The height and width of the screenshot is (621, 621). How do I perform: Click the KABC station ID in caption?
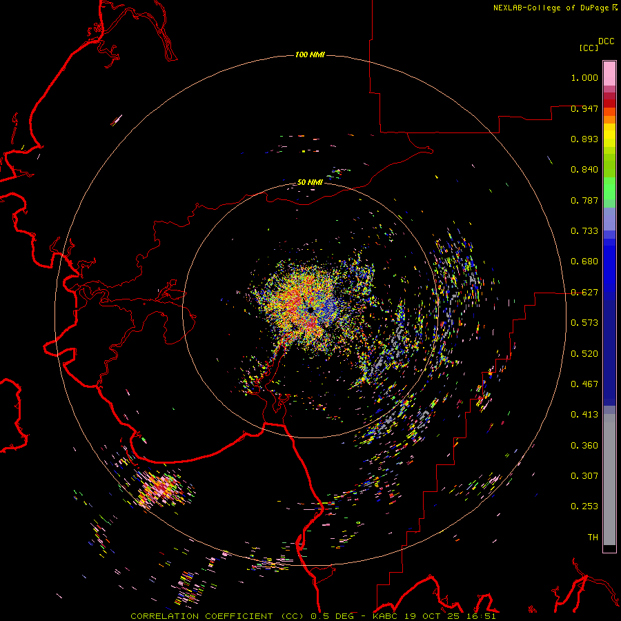click(x=385, y=616)
